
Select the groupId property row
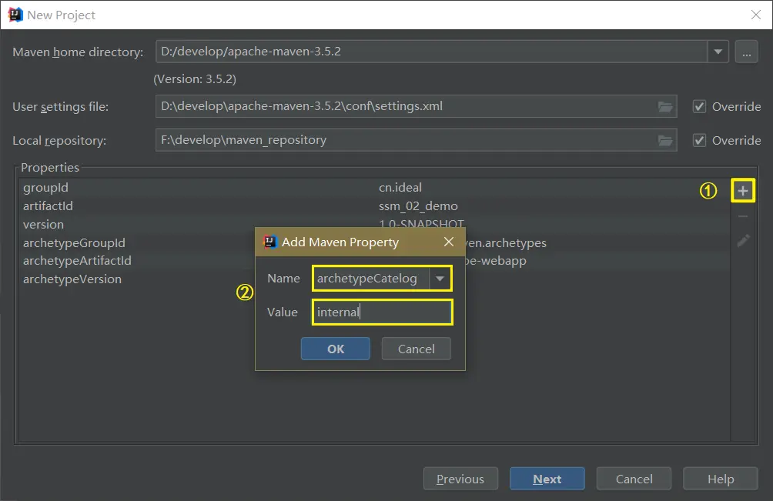374,188
